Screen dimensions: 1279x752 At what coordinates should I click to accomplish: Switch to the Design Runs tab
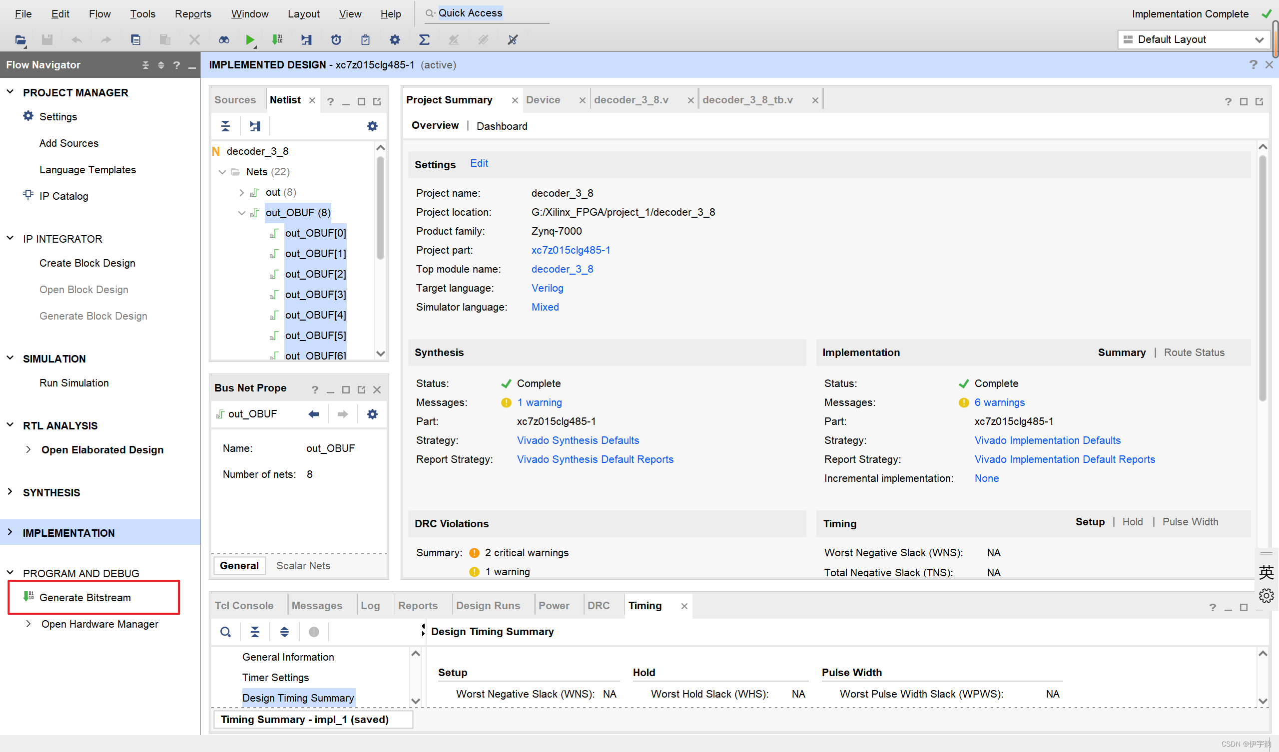click(487, 605)
